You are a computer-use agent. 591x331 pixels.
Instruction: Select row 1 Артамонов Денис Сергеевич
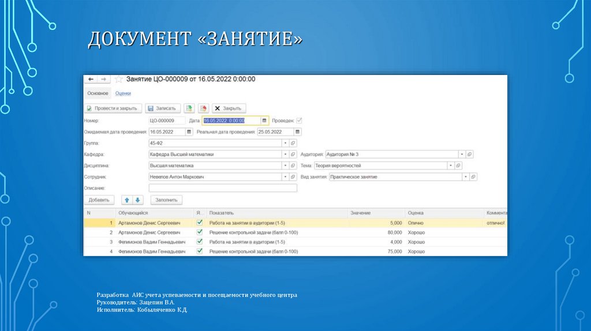click(x=149, y=223)
